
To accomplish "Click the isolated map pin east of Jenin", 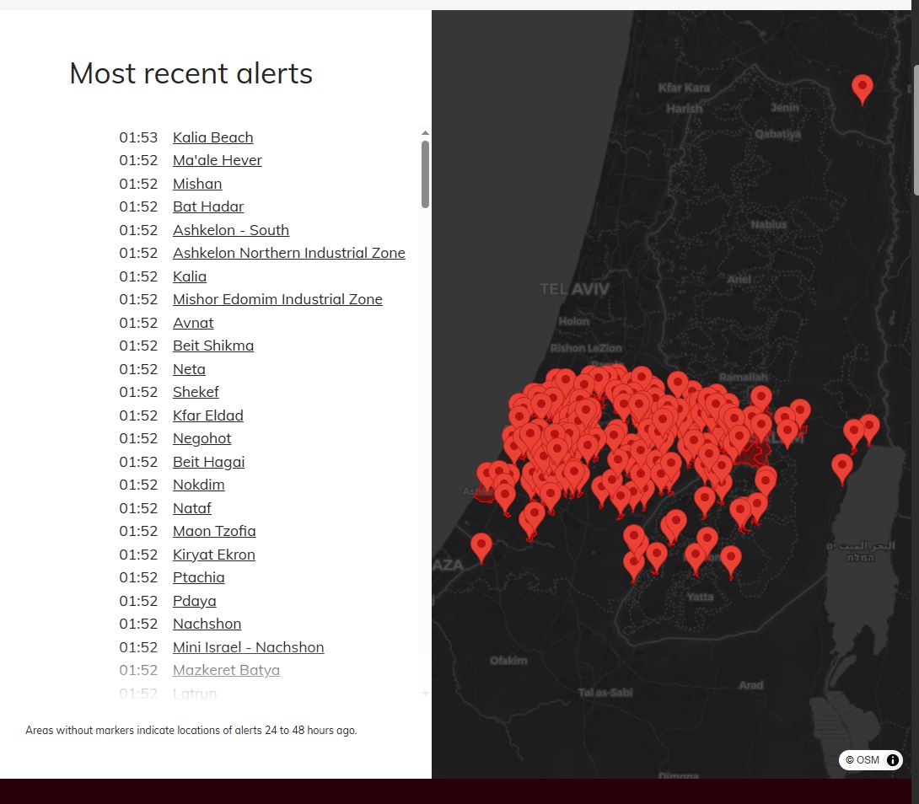I will point(863,88).
